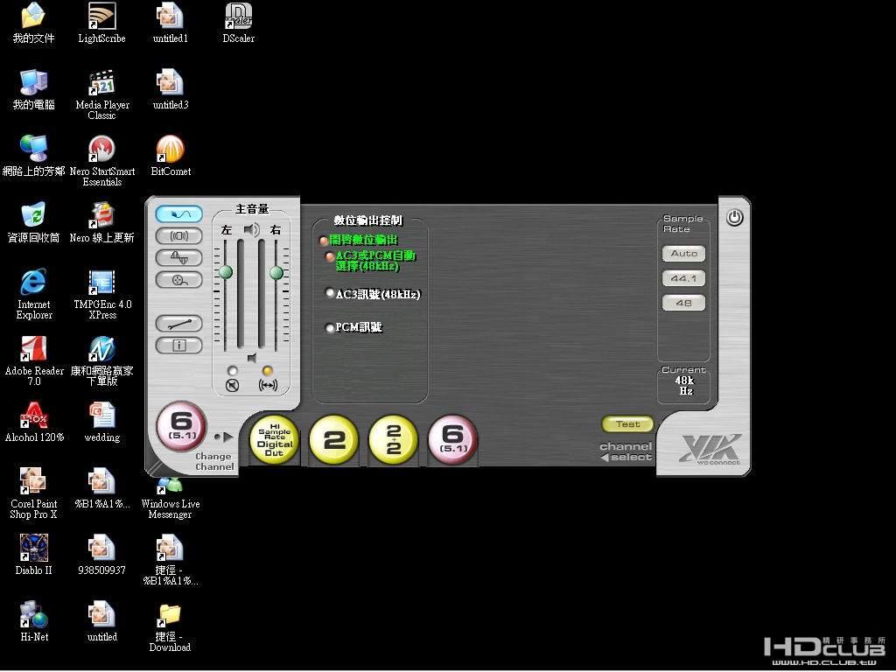
Task: Open the LightScribe desktop shortcut
Action: click(x=101, y=23)
